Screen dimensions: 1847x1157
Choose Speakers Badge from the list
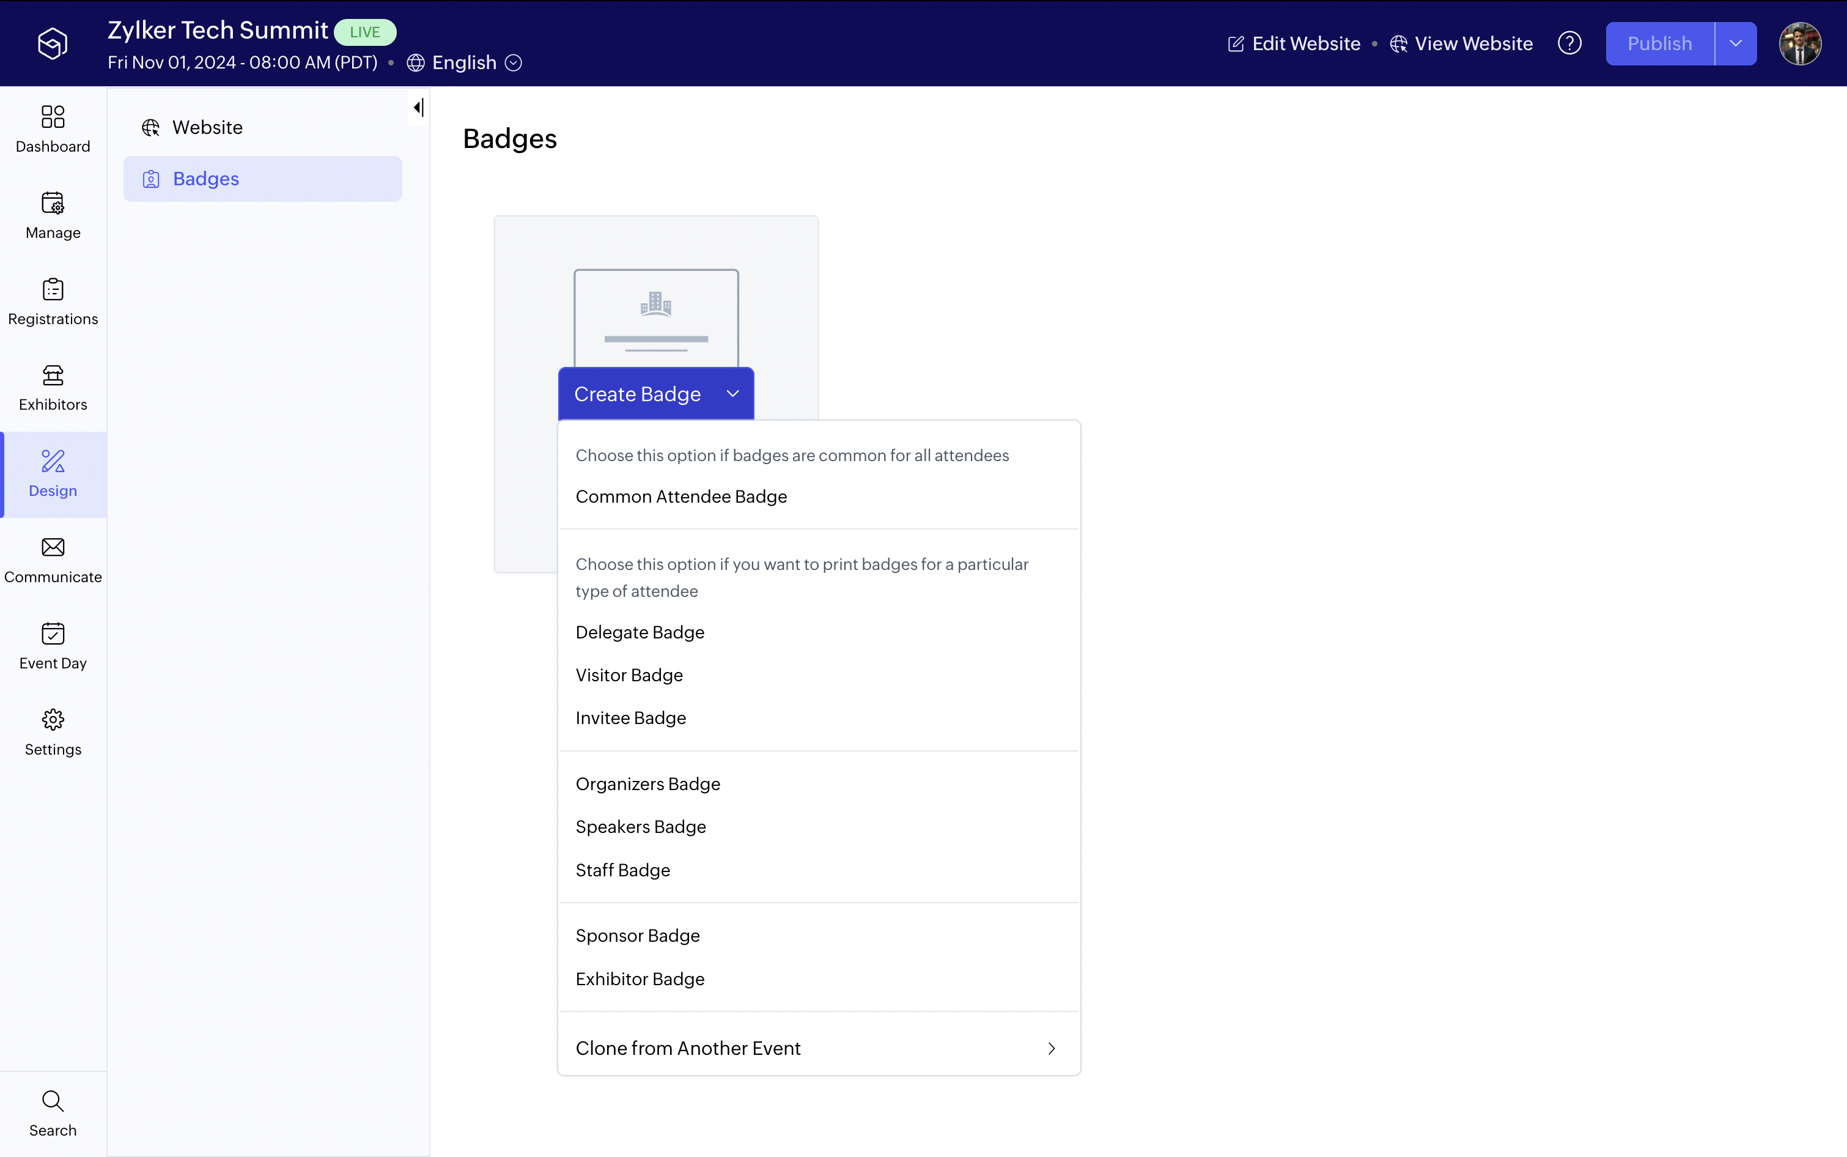tap(640, 826)
